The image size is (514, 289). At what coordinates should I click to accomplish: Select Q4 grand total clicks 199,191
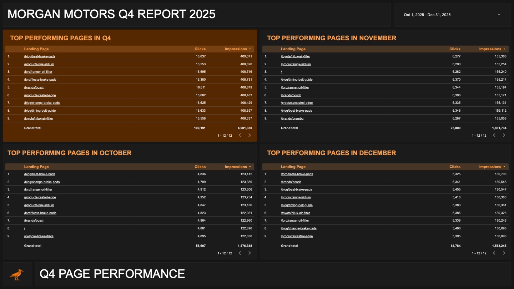coord(199,128)
